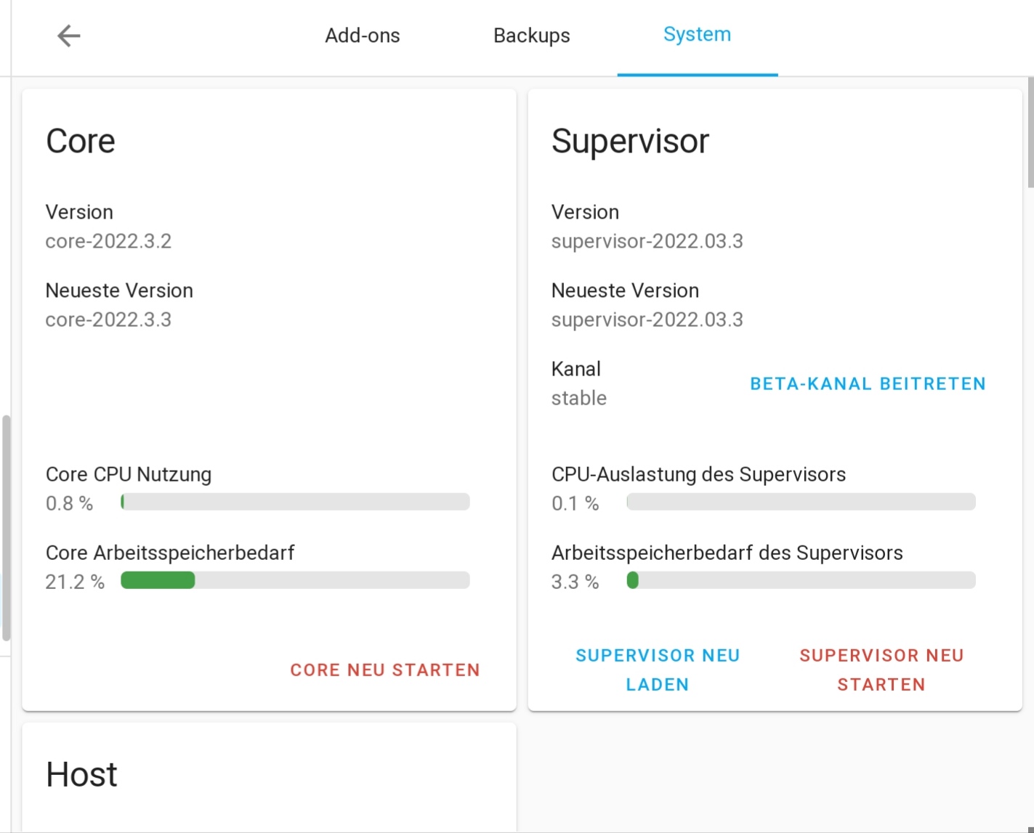Click the Host card heading
This screenshot has width=1034, height=833.
coord(81,774)
